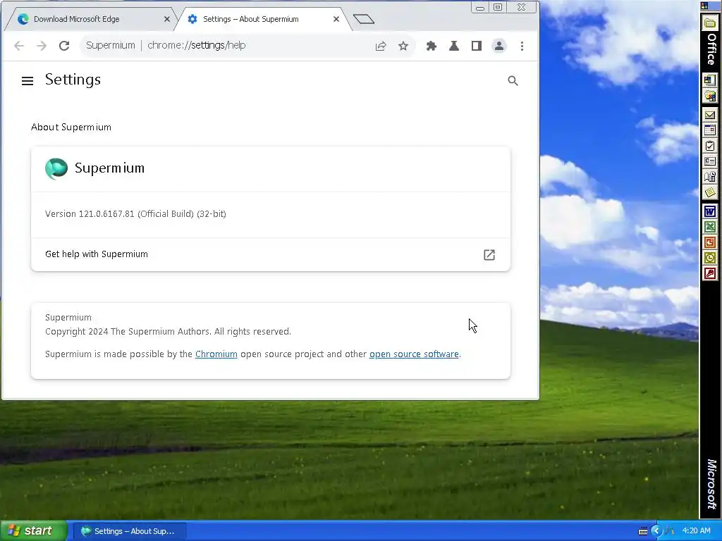Screen dimensions: 722x541
Task: Click the Supermium logo icon
Action: pos(56,168)
